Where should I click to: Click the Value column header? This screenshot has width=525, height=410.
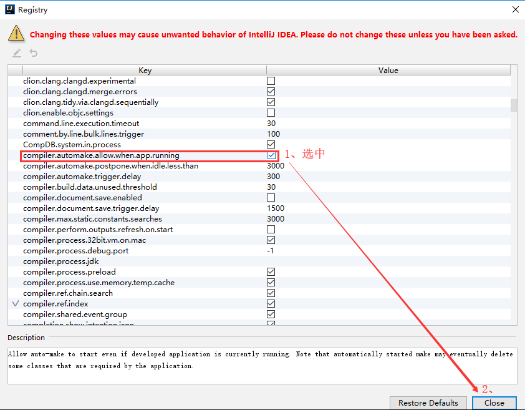[388, 70]
